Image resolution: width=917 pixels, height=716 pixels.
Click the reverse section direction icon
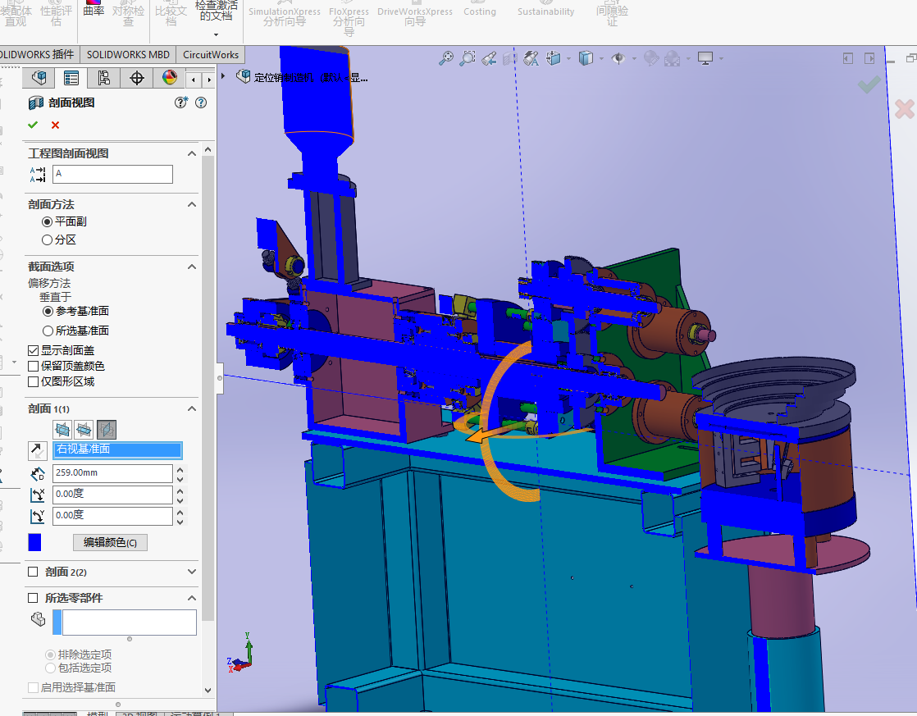tap(37, 449)
